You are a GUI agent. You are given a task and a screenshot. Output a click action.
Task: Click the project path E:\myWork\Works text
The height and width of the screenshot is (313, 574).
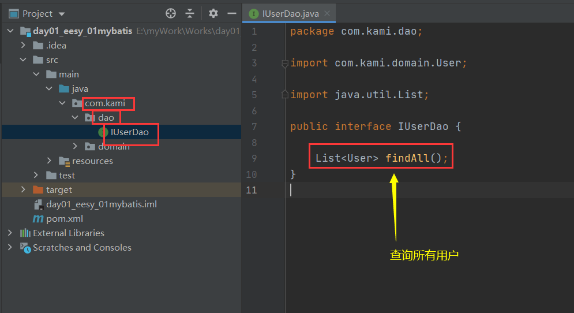pos(188,31)
